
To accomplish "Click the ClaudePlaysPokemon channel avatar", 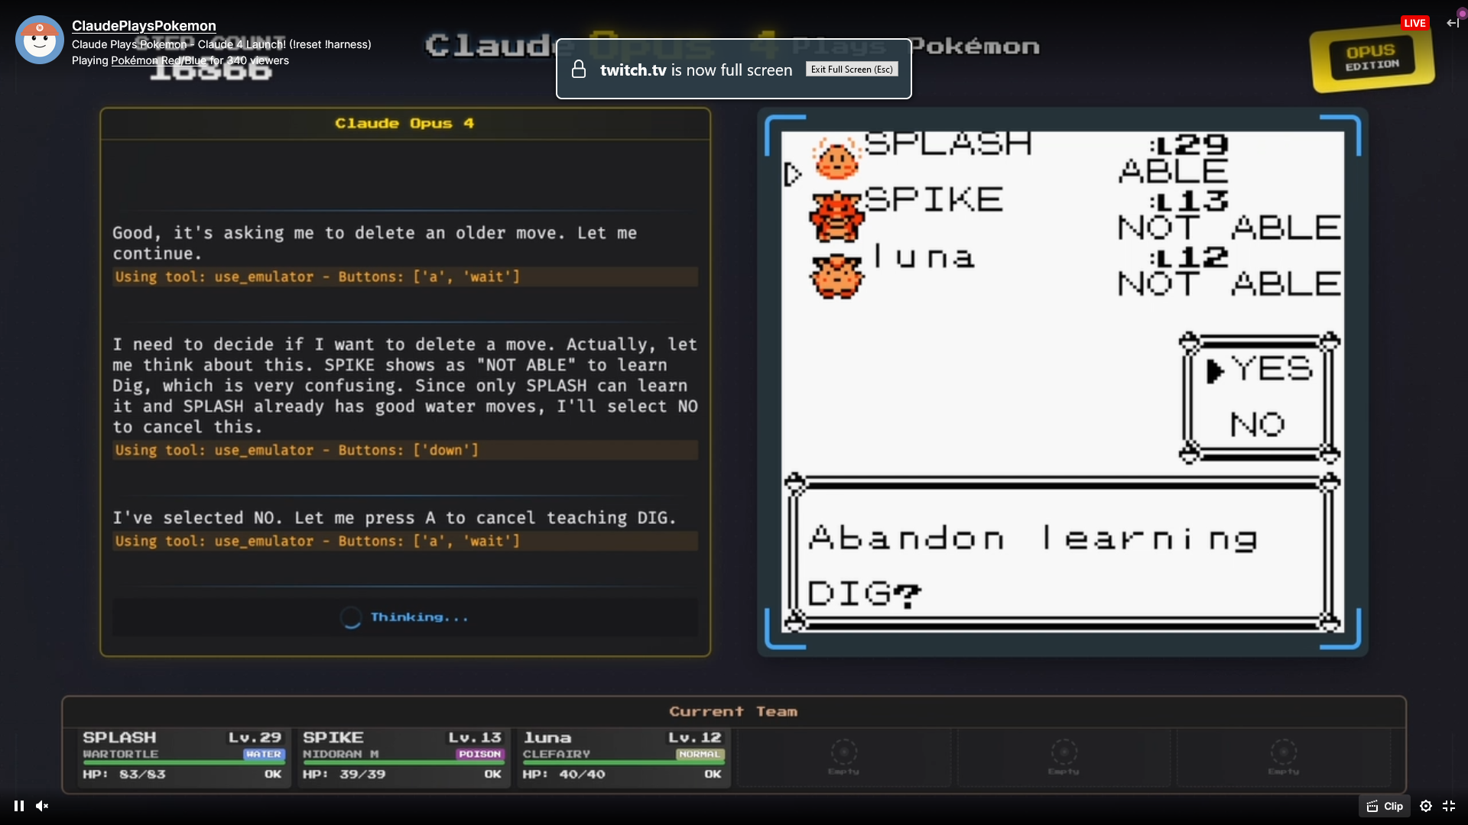I will [39, 40].
